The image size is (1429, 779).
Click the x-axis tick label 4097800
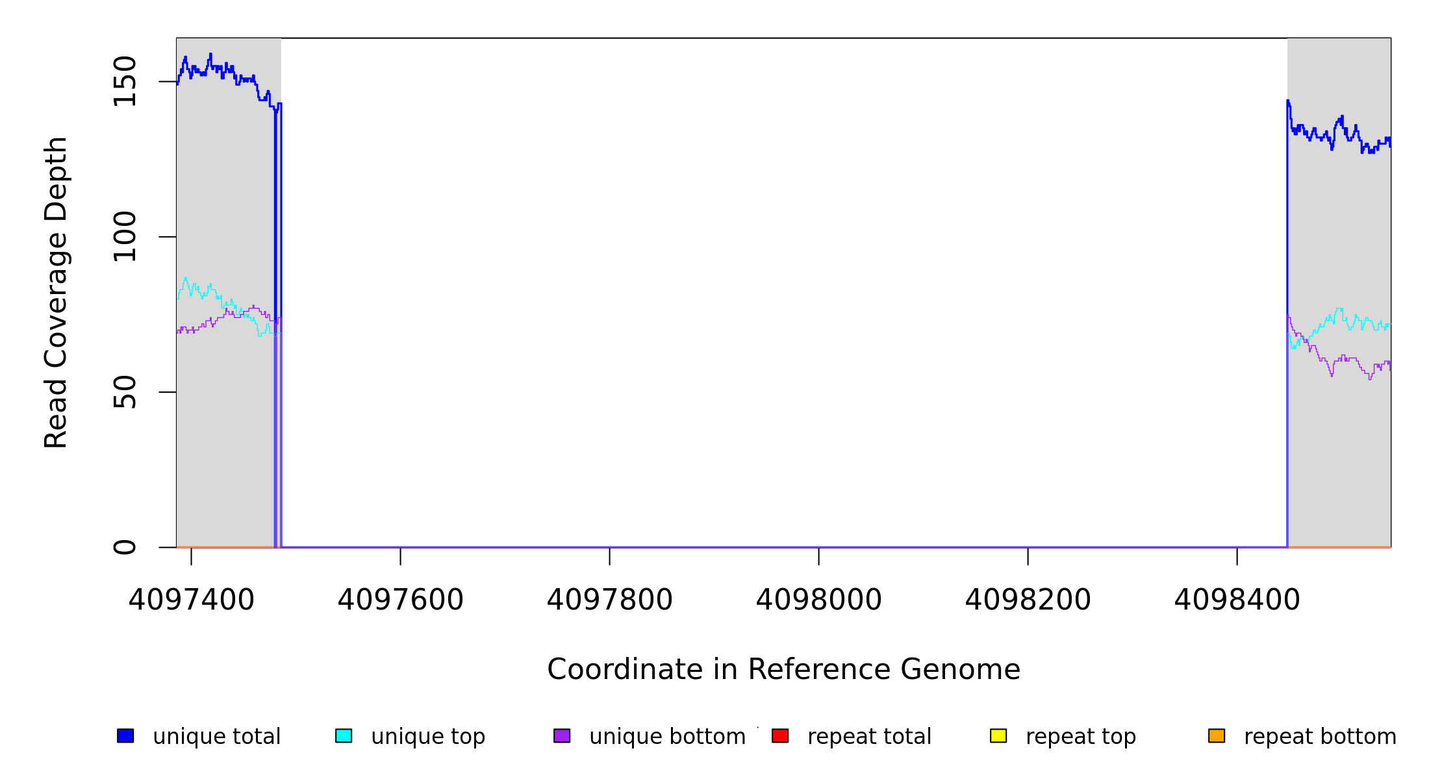coord(609,600)
